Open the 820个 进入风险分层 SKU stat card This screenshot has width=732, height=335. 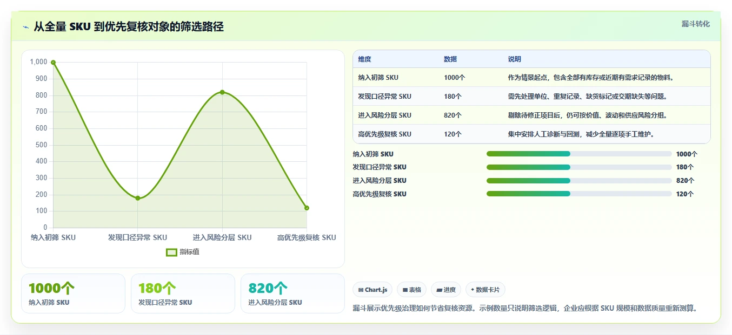click(x=292, y=293)
